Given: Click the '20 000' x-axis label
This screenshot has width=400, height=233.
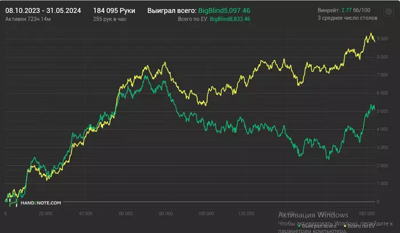Looking at the screenshot, I should click(45, 214).
